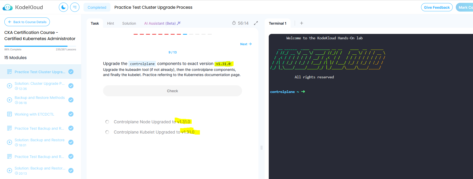Click play icon for Solution: Backup and Restore 18:01
The width and height of the screenshot is (473, 179).
[10, 142]
